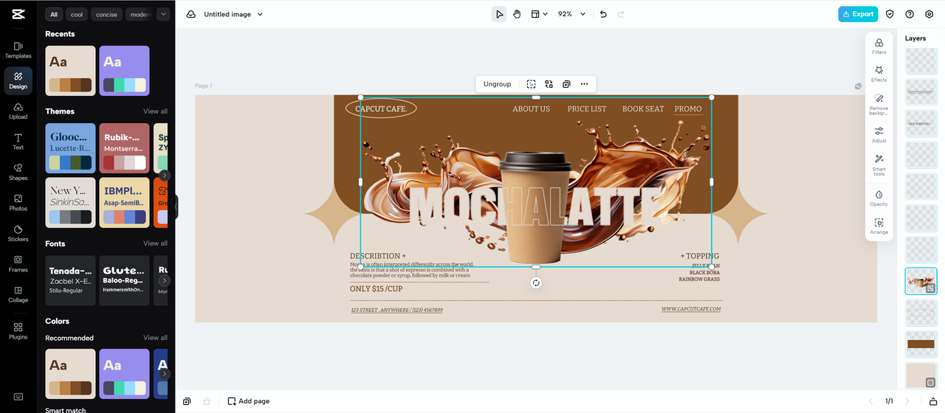
Task: Select the All style filter tag
Action: (54, 14)
